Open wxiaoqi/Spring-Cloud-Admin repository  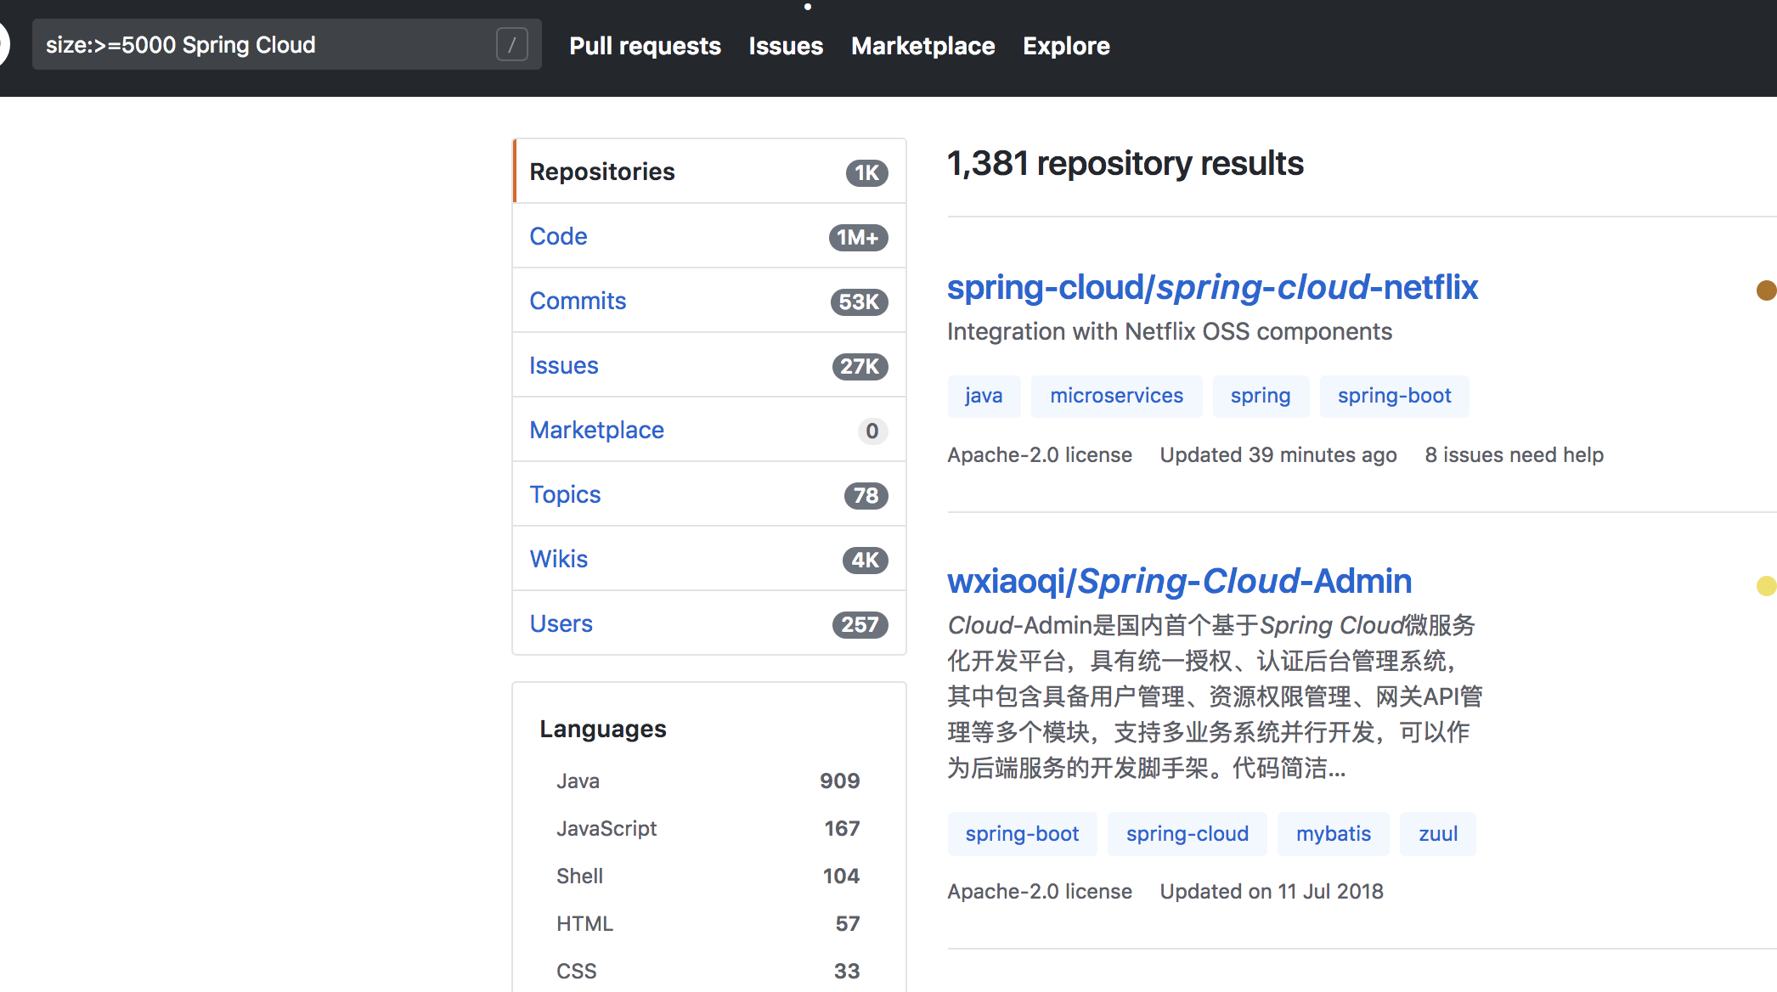1179,581
